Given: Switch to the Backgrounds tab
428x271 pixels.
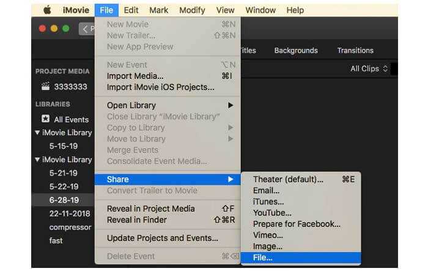Looking at the screenshot, I should click(296, 51).
